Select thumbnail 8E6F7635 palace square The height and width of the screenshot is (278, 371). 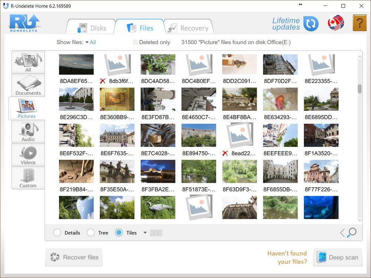[x=117, y=135]
